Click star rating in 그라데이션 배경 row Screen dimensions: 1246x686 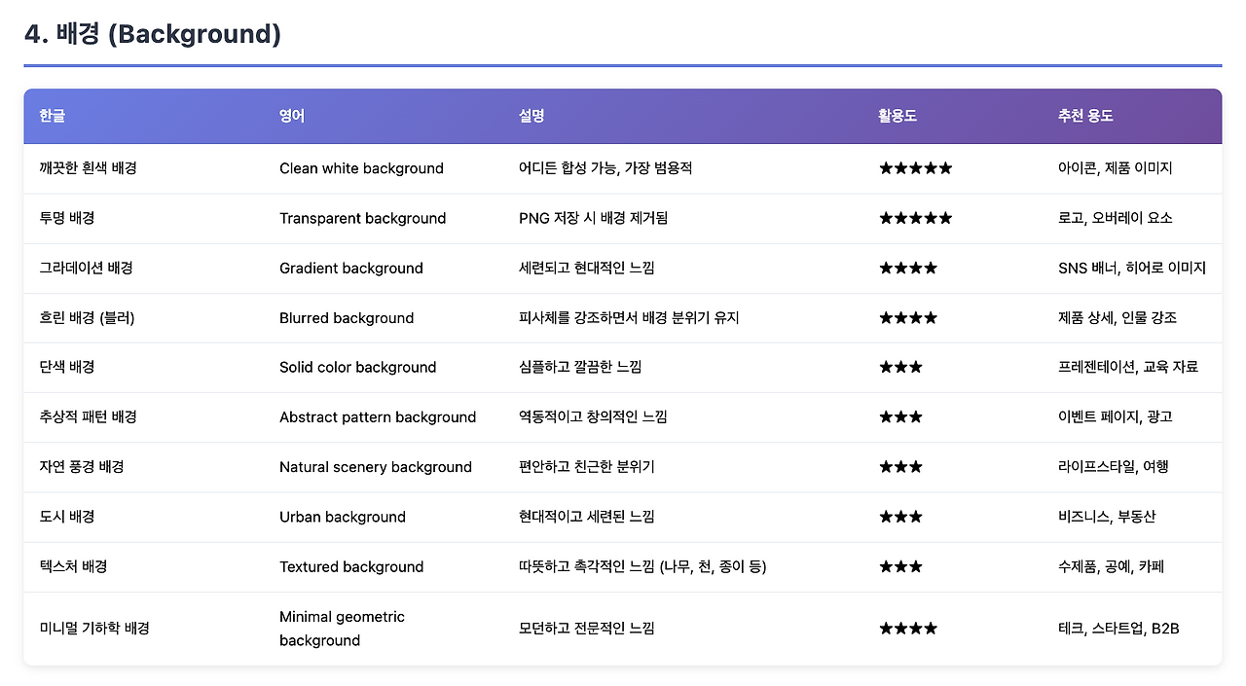pos(908,268)
